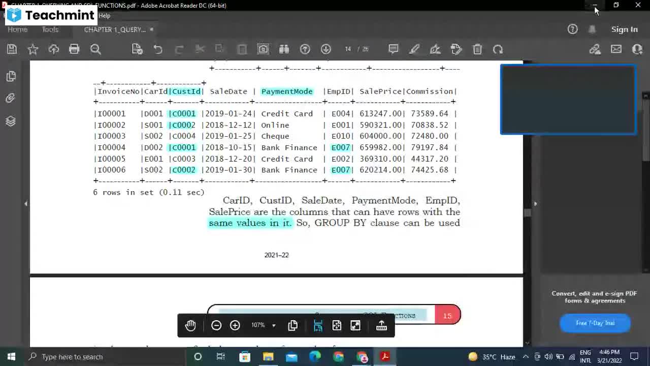650x366 pixels.
Task: Switch to the Tools tab
Action: [x=50, y=29]
